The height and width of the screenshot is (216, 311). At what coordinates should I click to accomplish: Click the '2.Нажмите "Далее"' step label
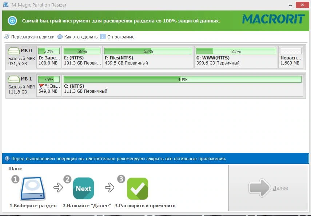click(x=87, y=206)
